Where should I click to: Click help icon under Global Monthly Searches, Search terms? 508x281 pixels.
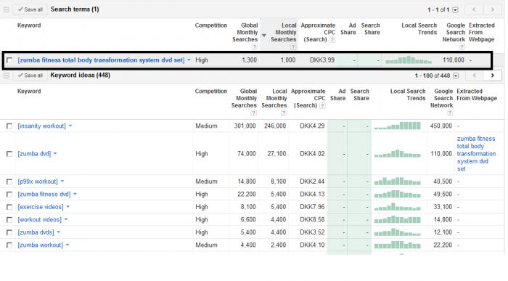pos(255,46)
